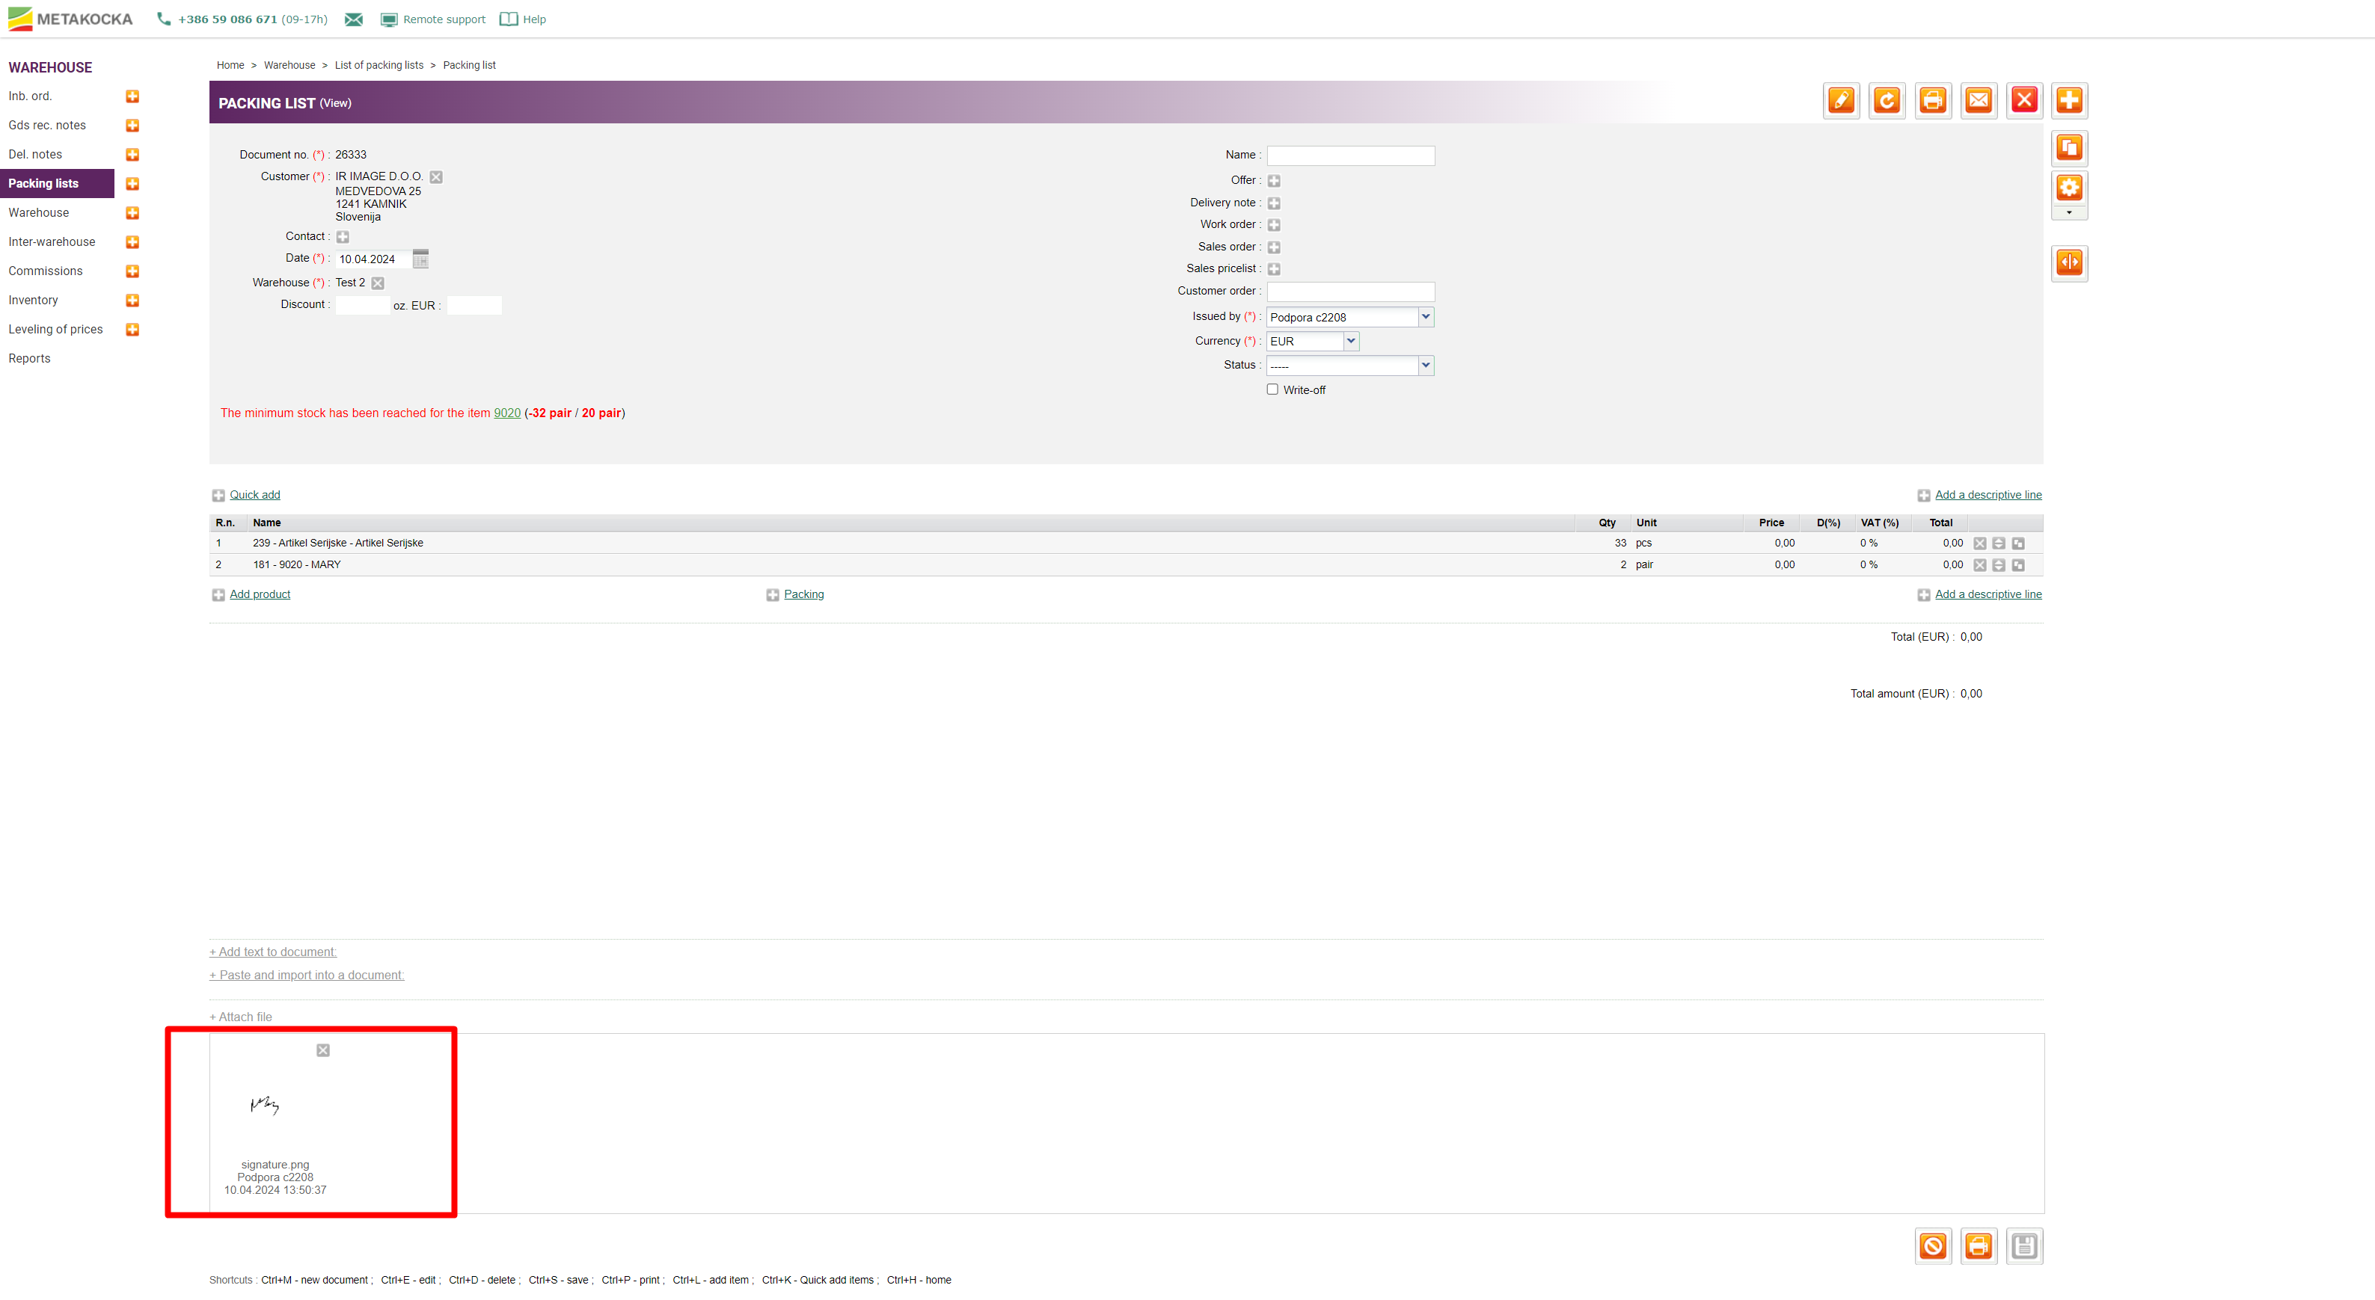Click the orange edit pencil icon
The image size is (2375, 1300).
pyautogui.click(x=1841, y=100)
